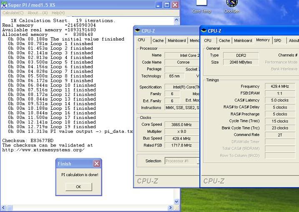299x212 pixels.
Task: Click the Technology value 65 nm
Action: click(x=174, y=76)
